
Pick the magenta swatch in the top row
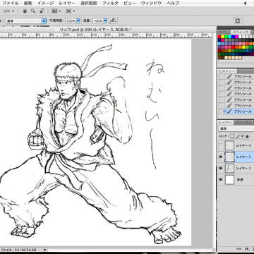click(236, 37)
